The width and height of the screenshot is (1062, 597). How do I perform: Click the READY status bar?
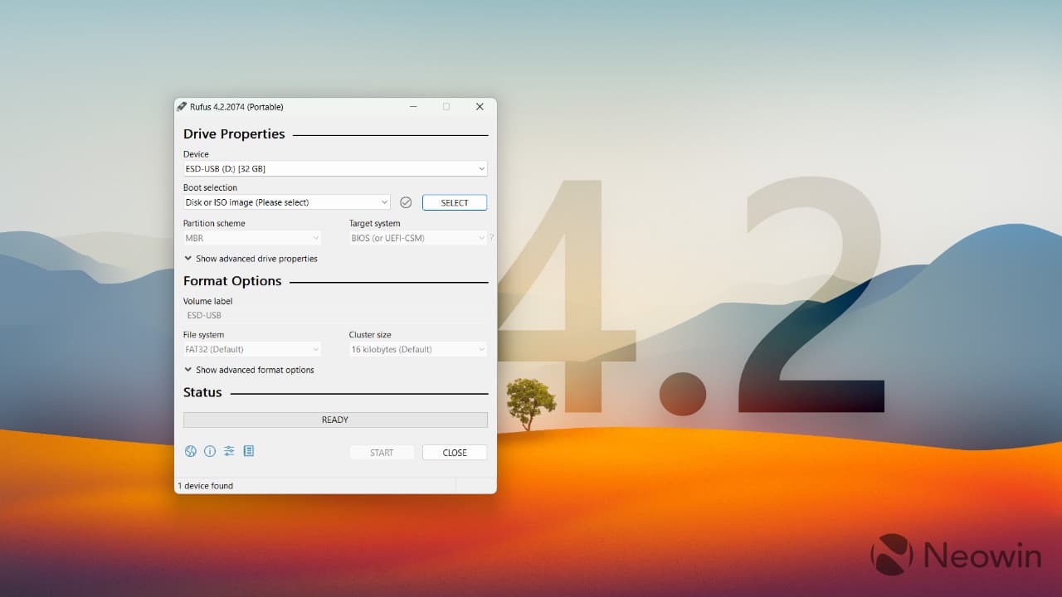pyautogui.click(x=334, y=419)
